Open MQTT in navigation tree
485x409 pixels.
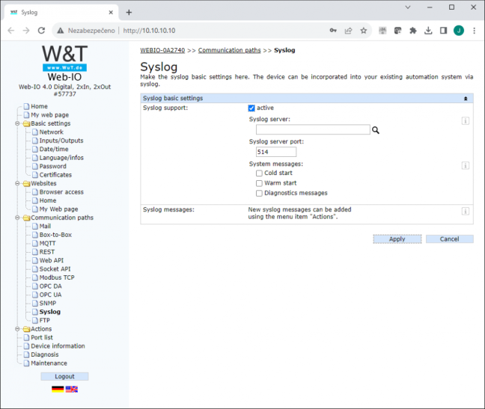coord(47,244)
